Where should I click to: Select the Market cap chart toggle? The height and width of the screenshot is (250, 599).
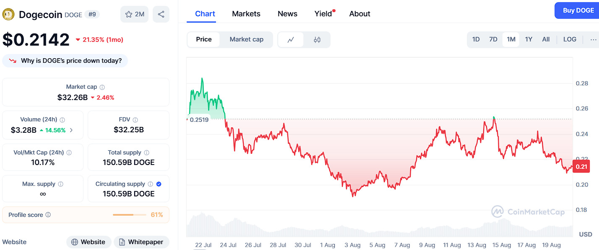tap(247, 39)
